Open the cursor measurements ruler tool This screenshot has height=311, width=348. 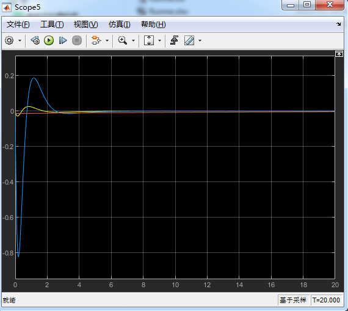(x=189, y=41)
